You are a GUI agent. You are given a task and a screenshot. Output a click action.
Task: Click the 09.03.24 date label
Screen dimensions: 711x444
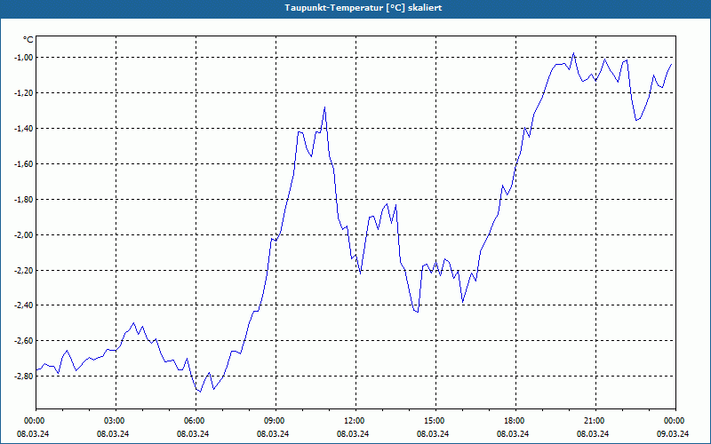point(673,433)
